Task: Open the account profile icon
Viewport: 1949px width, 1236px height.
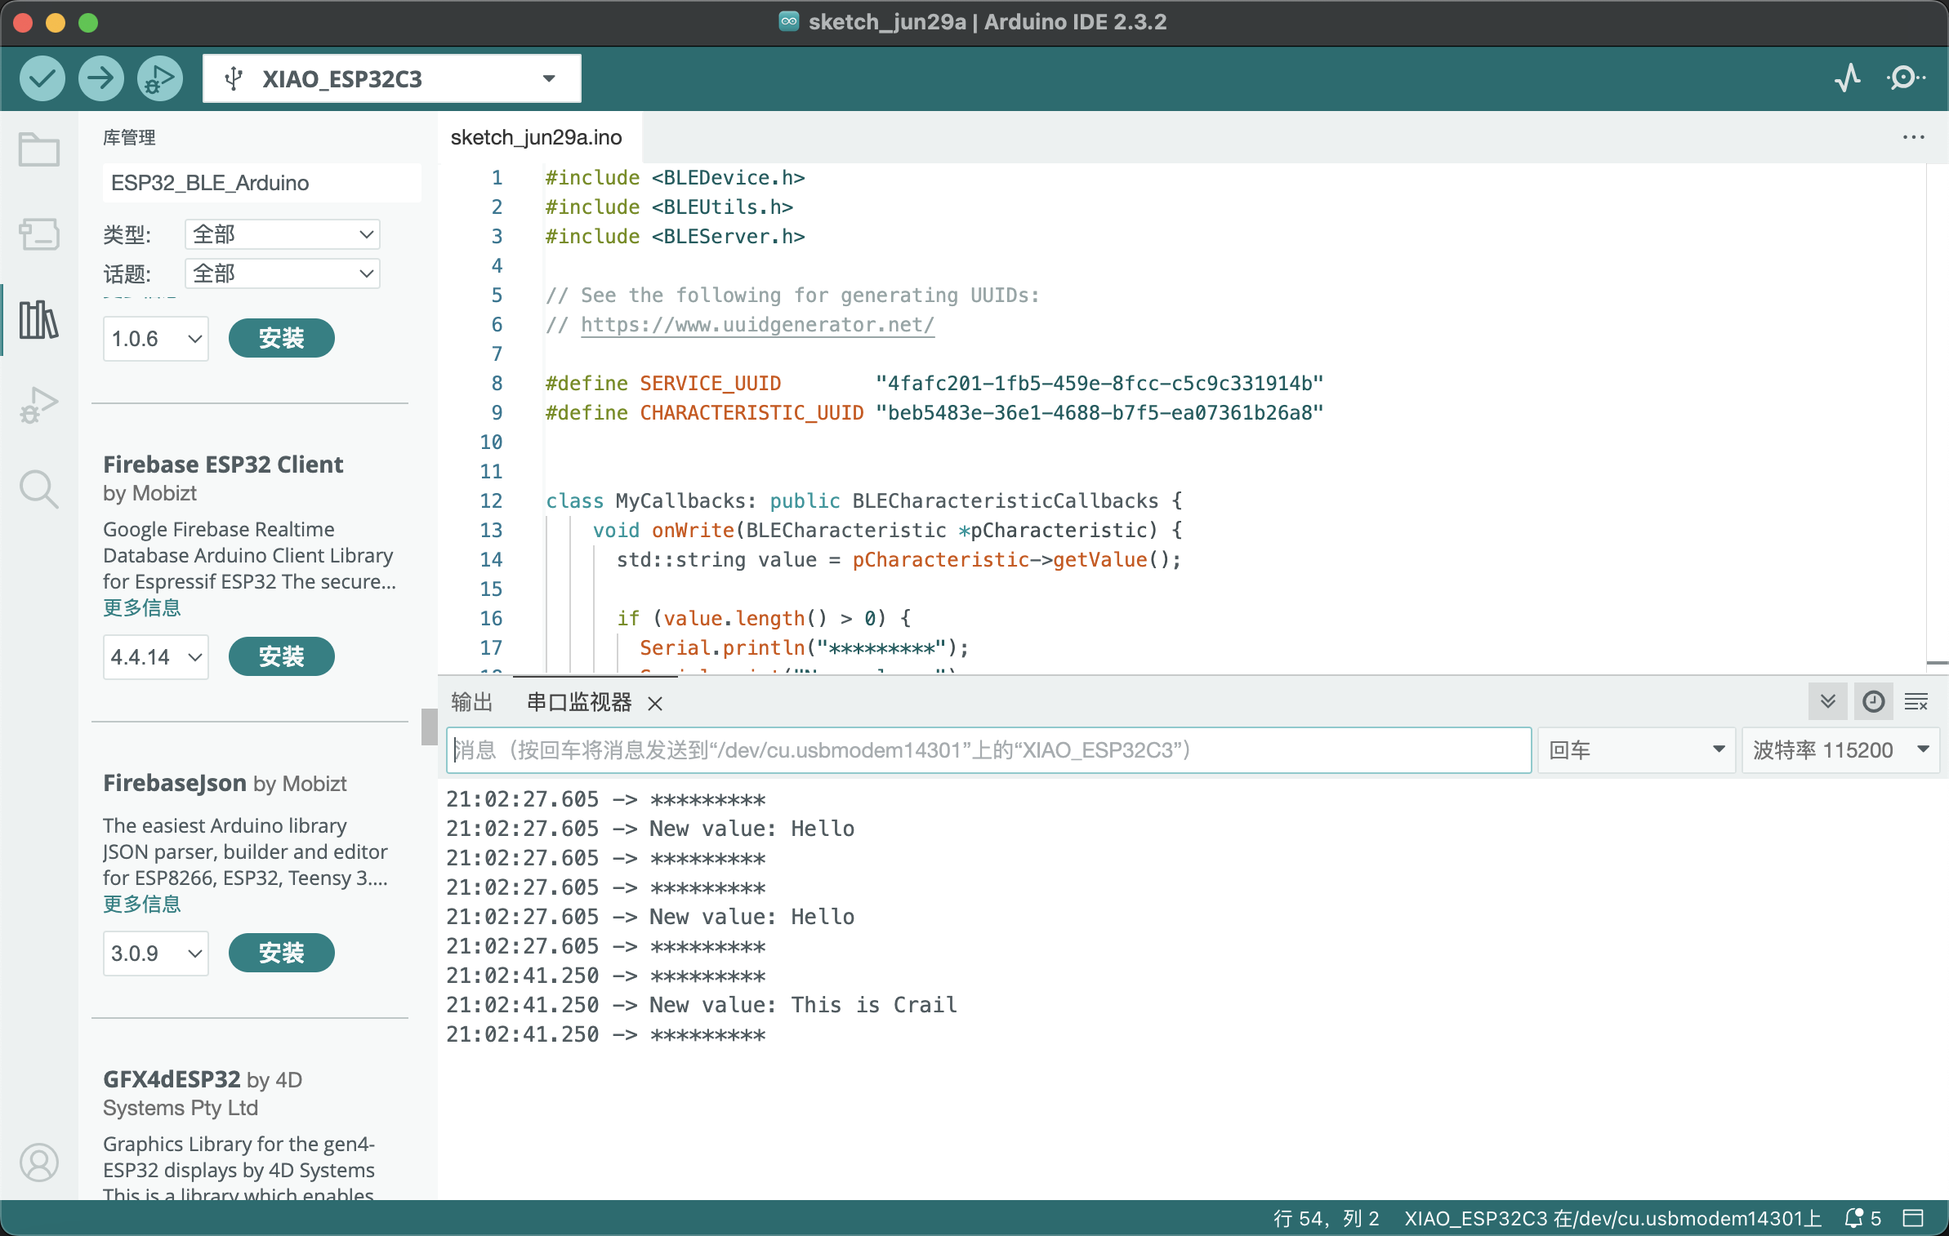Action: point(38,1162)
